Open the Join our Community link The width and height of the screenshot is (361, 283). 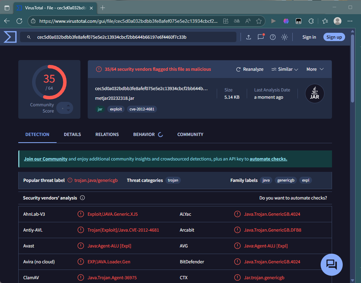click(46, 159)
